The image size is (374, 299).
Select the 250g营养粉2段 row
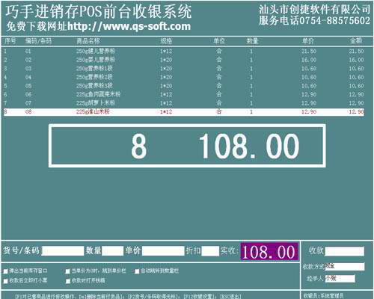184,77
